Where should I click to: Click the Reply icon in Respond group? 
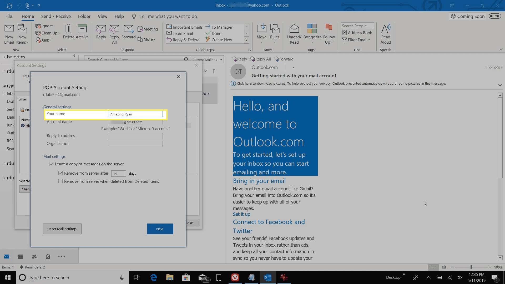point(101,29)
